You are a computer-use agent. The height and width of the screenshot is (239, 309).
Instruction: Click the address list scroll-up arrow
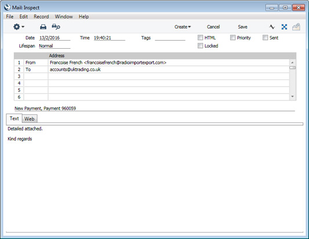(292, 63)
